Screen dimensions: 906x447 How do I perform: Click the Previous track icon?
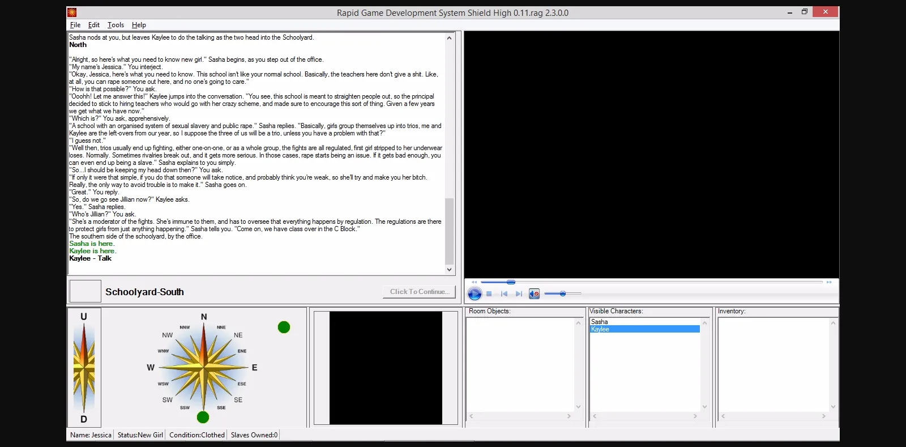(x=504, y=293)
